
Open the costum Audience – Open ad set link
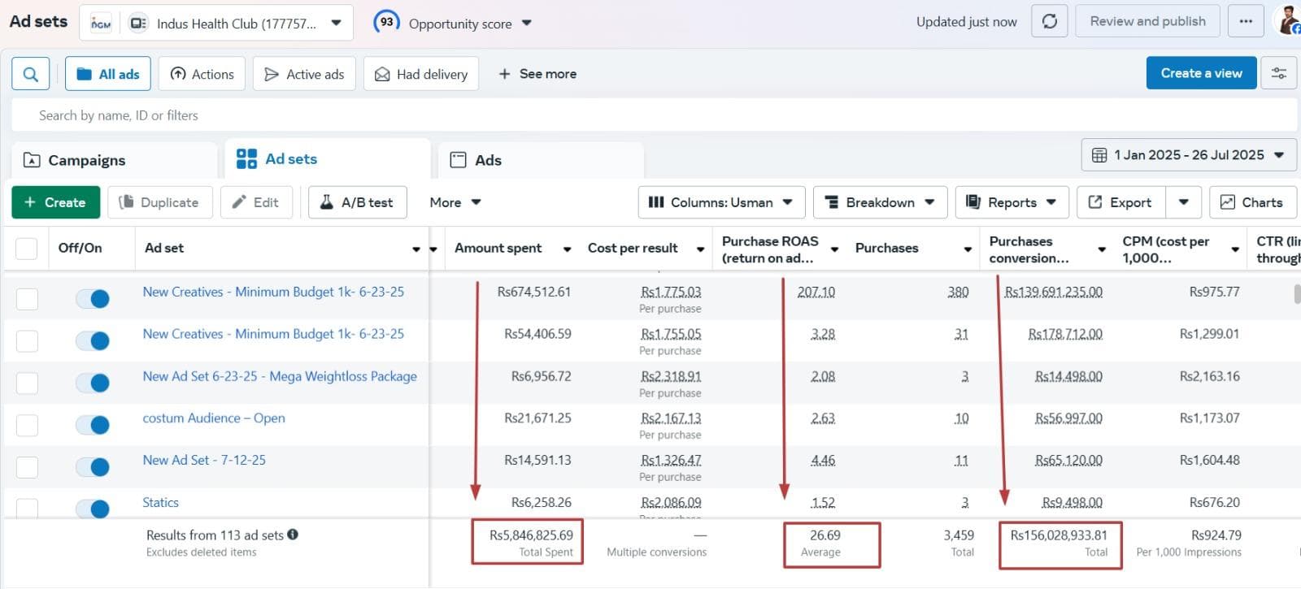[214, 418]
